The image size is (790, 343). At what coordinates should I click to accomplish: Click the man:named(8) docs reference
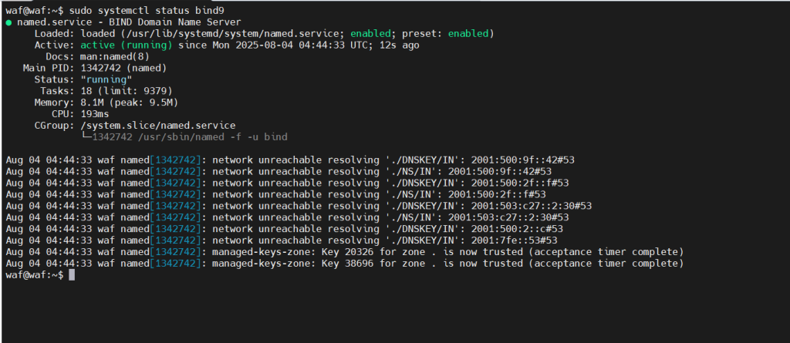coord(115,56)
